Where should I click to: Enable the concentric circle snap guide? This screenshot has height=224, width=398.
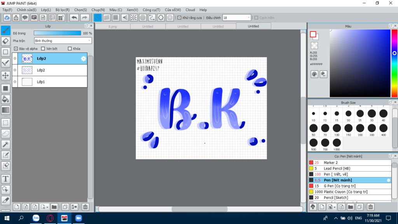coord(143,17)
